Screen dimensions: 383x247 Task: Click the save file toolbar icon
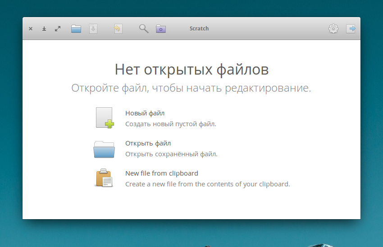(93, 29)
